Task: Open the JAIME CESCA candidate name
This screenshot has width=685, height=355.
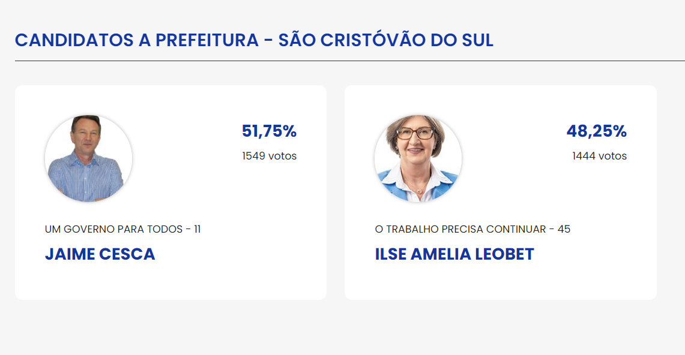Action: (x=100, y=254)
